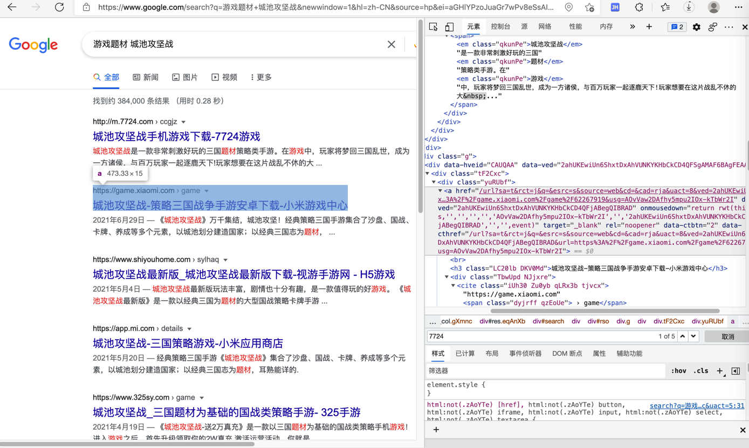Open dropdown next to game.xiaomi.com › game
This screenshot has width=749, height=448.
[207, 191]
